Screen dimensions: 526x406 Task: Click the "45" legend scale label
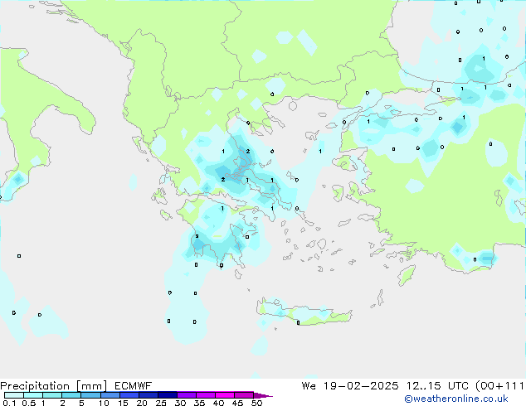point(237,403)
